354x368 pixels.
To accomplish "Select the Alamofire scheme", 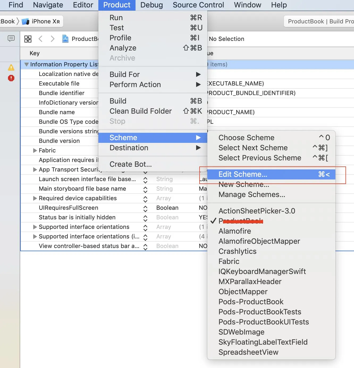I will tap(271, 231).
